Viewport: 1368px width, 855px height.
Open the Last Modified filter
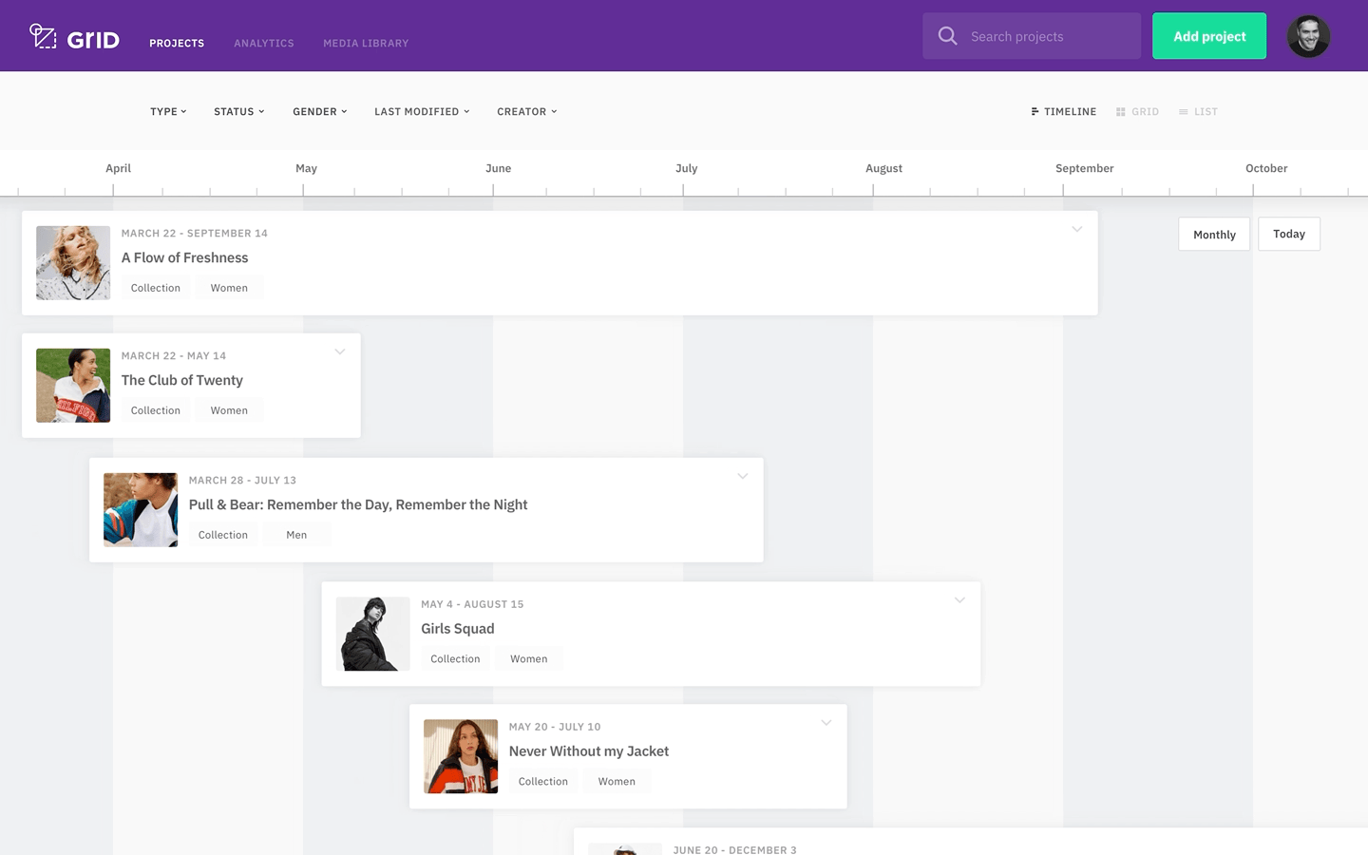click(x=422, y=112)
